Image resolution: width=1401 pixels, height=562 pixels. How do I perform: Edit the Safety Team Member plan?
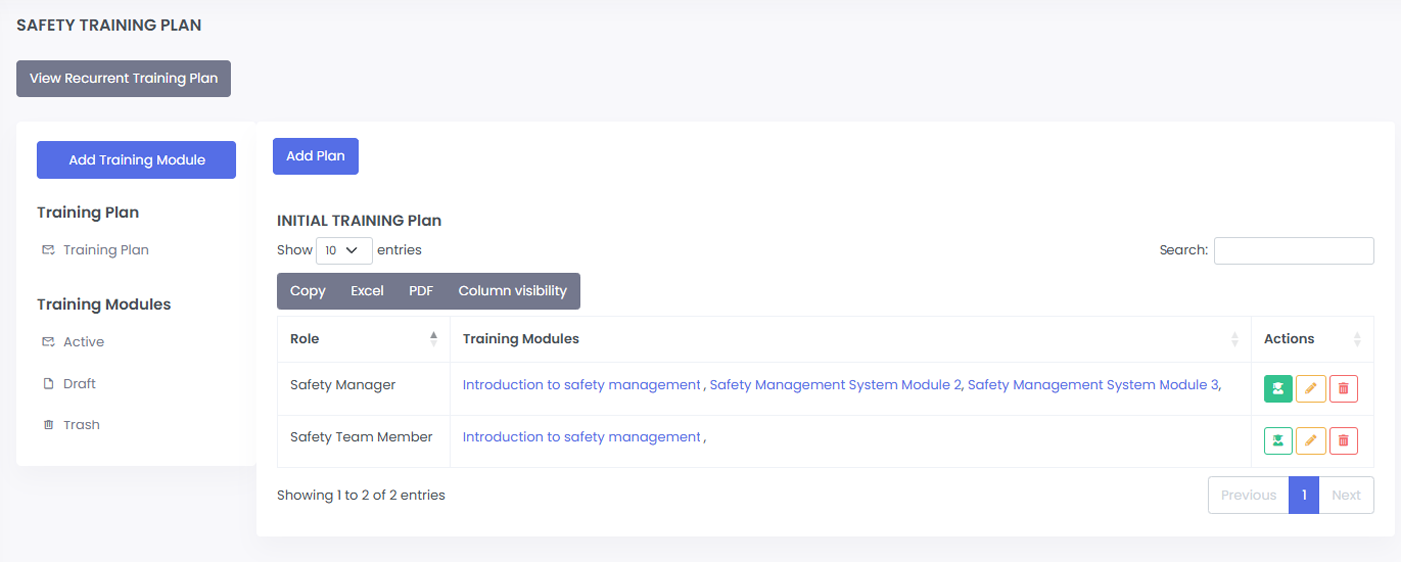click(1311, 440)
